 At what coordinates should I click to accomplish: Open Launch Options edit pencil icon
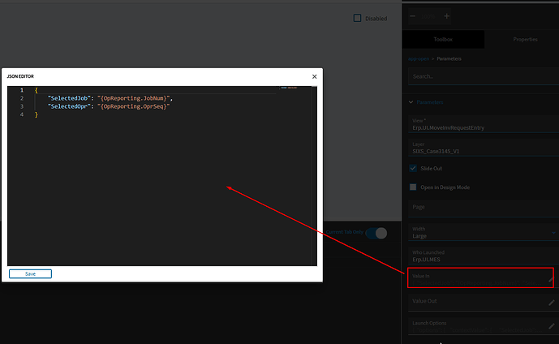tap(552, 326)
